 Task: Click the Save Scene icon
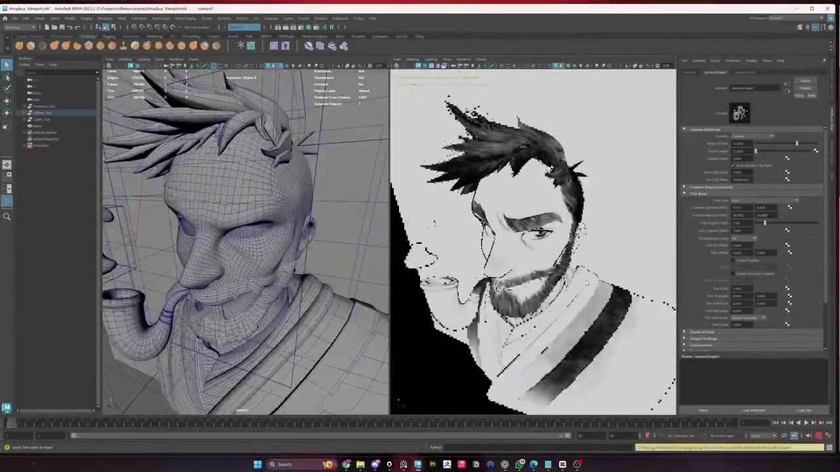[62, 27]
